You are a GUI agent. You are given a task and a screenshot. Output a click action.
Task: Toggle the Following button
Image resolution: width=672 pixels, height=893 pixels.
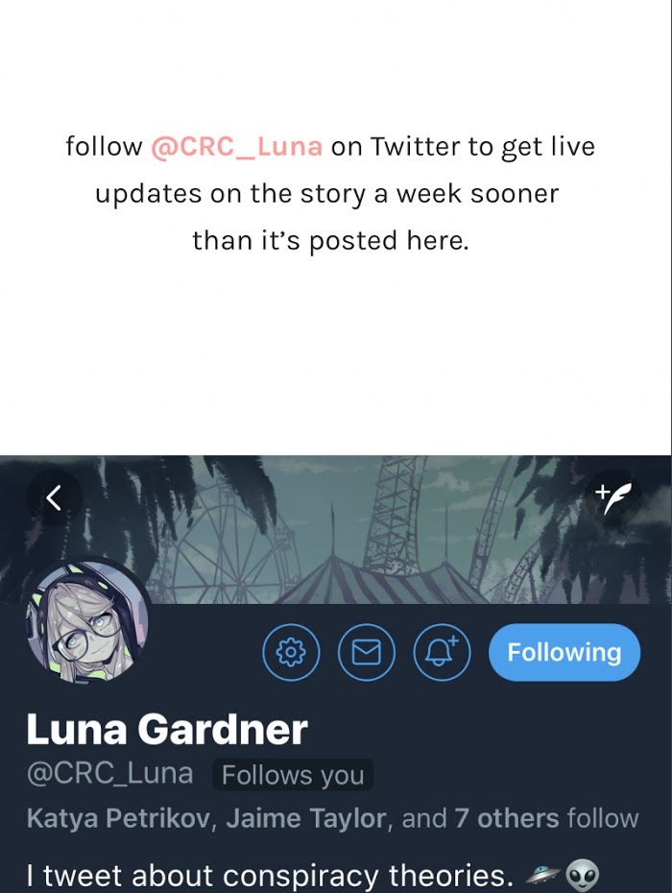click(564, 652)
